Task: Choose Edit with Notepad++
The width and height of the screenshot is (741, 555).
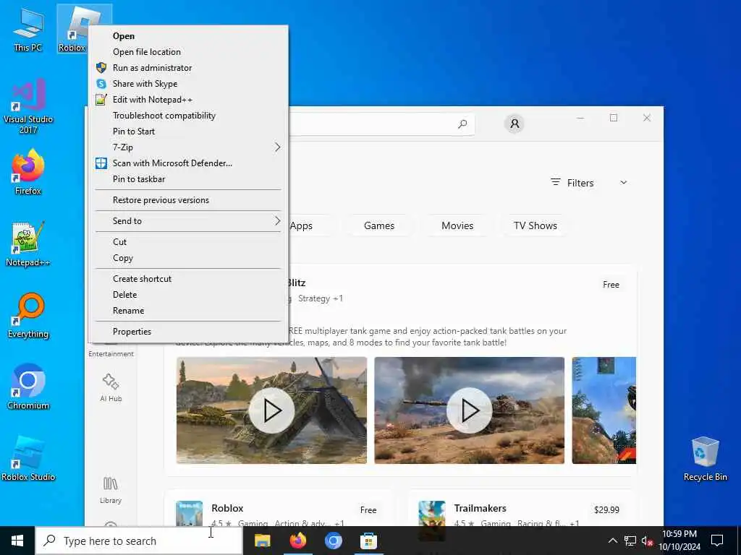Action: click(189, 100)
